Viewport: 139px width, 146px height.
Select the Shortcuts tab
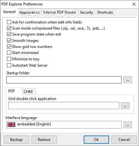click(105, 12)
